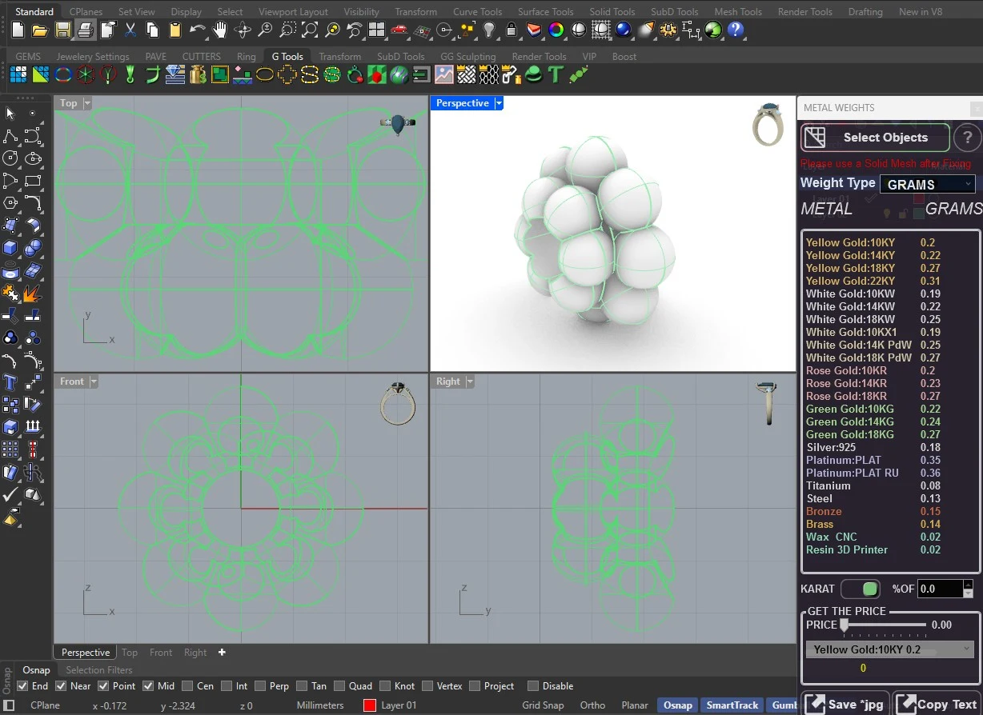Click the Cut scissors icon
Image resolution: width=983 pixels, height=715 pixels.
[130, 30]
